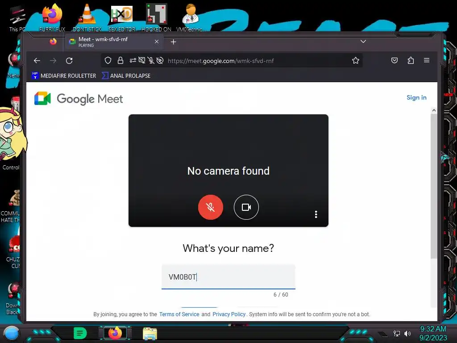Reload the page with the refresh button
This screenshot has height=343, width=457.
[x=69, y=61]
